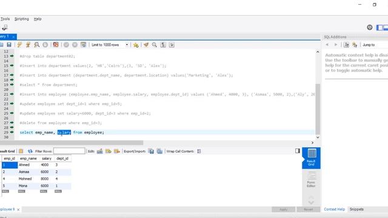
Task: Run EXPLAIN plan magnifier-lightning icon
Action: [x=36, y=45]
